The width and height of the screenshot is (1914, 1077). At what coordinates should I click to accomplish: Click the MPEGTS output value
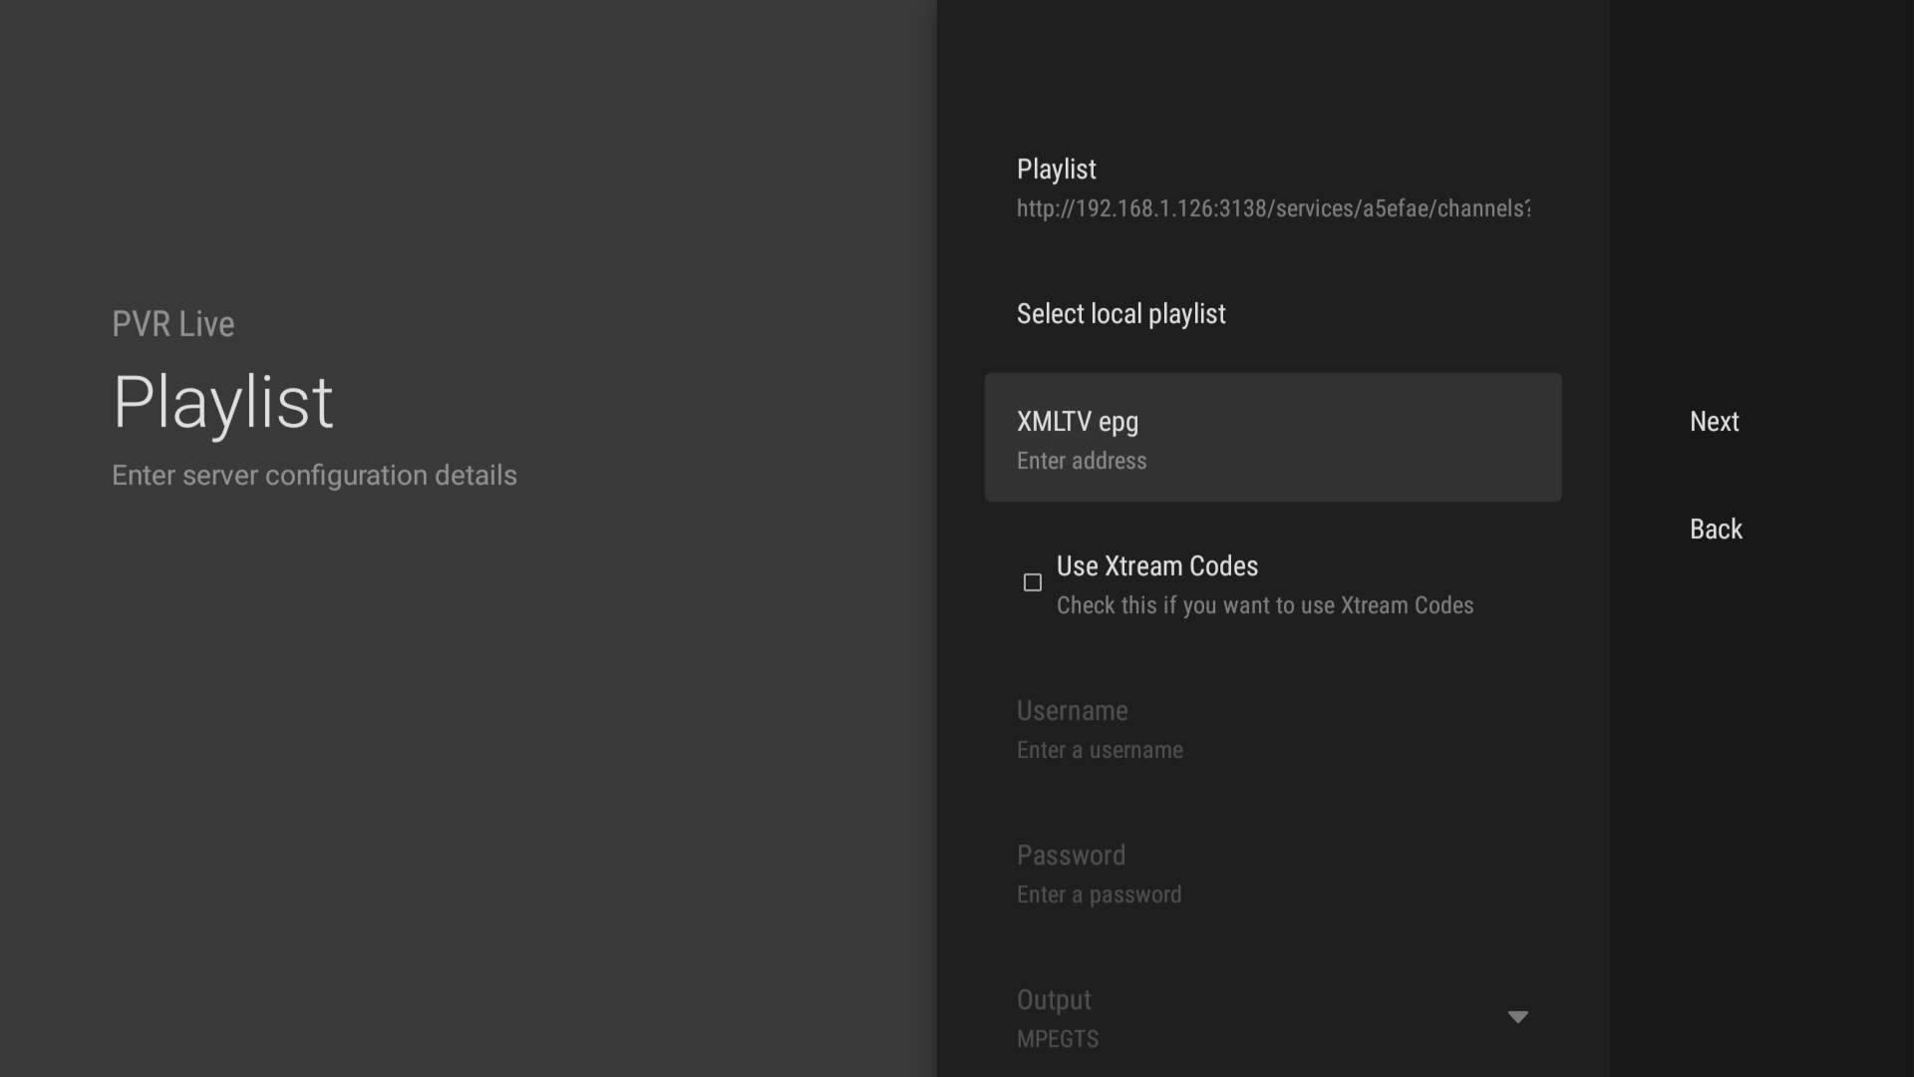tap(1058, 1039)
